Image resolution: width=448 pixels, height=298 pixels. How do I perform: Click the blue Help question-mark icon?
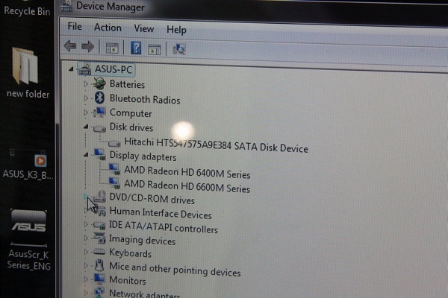(x=136, y=48)
